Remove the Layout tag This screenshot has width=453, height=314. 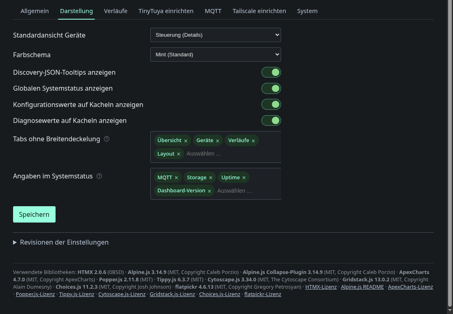click(179, 154)
